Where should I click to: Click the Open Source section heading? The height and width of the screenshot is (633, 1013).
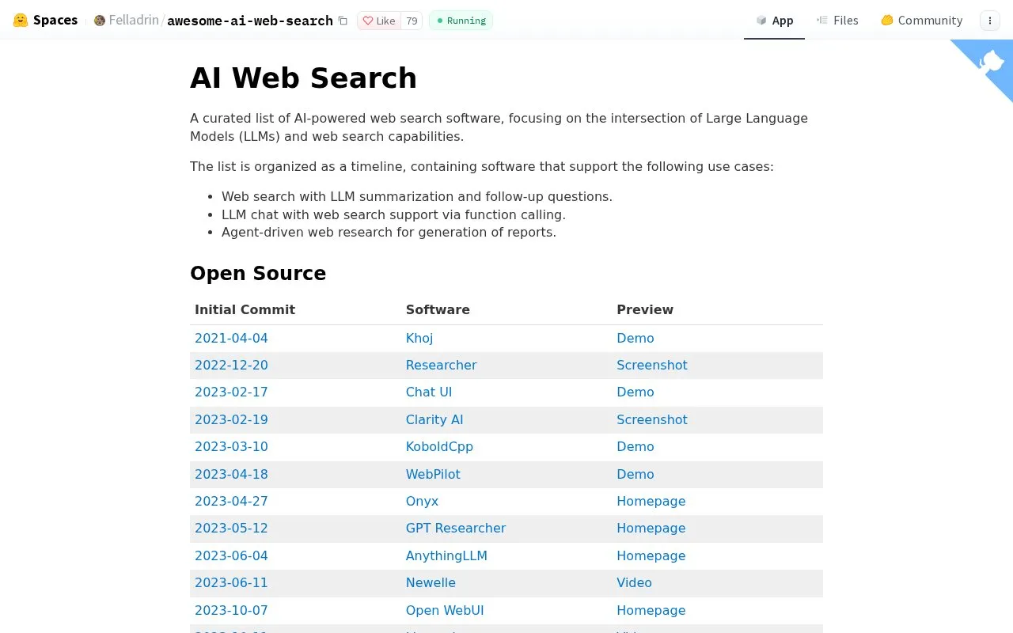click(x=258, y=273)
